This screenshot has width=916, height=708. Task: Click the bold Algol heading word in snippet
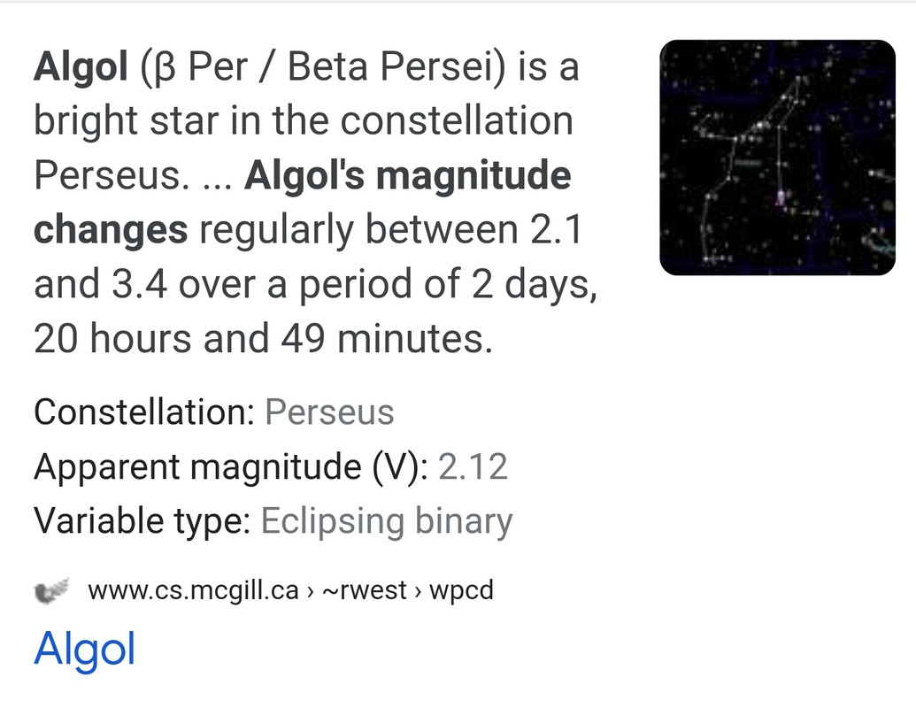coord(81,66)
